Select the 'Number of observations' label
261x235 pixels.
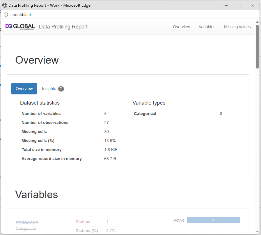(x=45, y=123)
